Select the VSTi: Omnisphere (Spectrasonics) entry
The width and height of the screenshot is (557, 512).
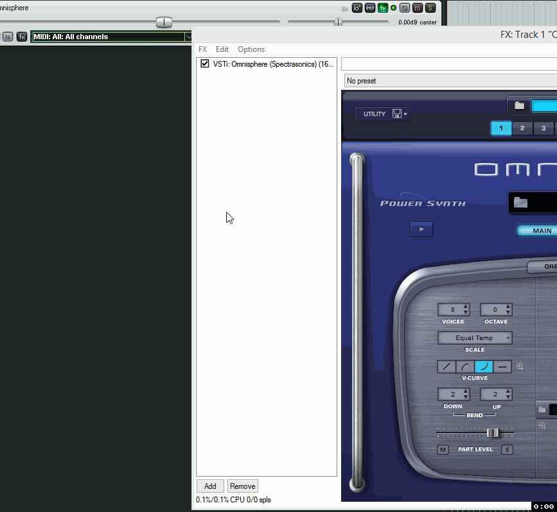coord(273,64)
